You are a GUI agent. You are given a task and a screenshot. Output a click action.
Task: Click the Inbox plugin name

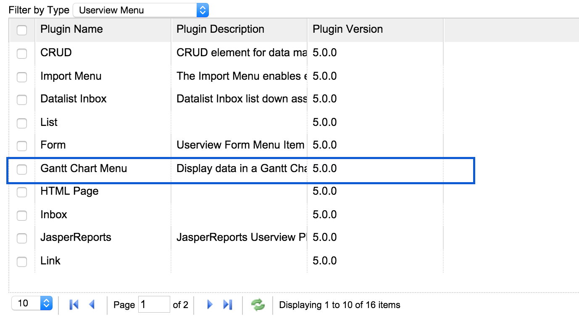click(54, 215)
